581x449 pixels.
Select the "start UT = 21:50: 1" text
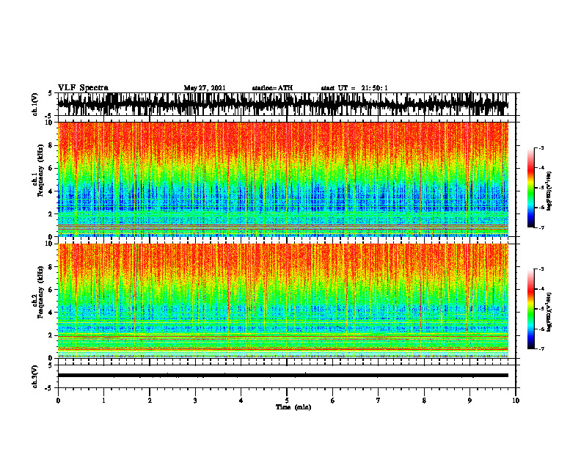pyautogui.click(x=354, y=88)
